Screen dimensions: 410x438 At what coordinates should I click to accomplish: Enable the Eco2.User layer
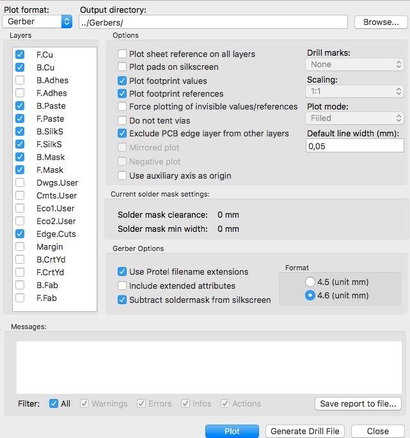point(20,221)
